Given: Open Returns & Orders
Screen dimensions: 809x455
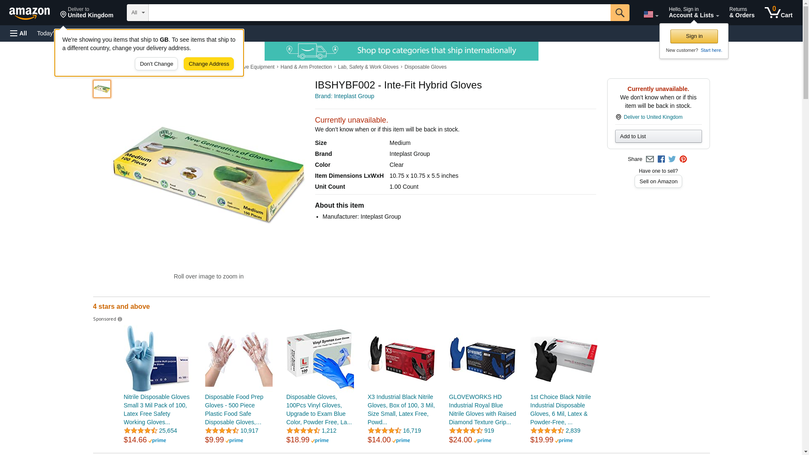Looking at the screenshot, I should (x=742, y=12).
